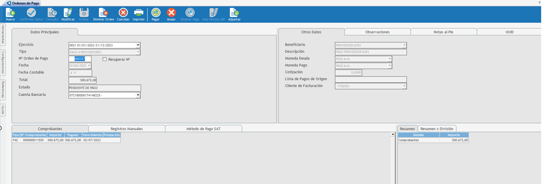Click the Vencimiento column header
Viewport: 542px width, 184px height.
(92, 135)
